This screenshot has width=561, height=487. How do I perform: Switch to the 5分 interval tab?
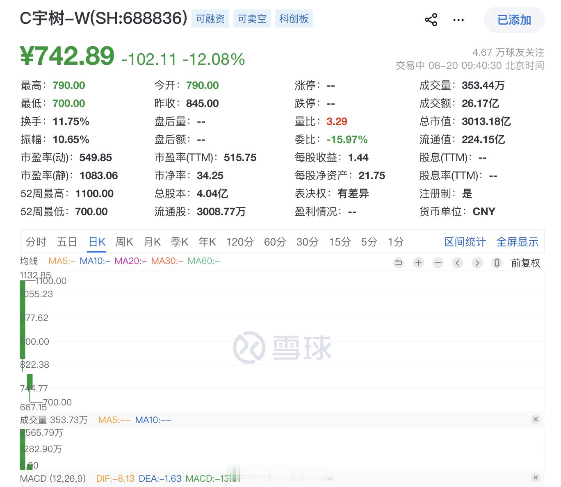[x=369, y=242]
